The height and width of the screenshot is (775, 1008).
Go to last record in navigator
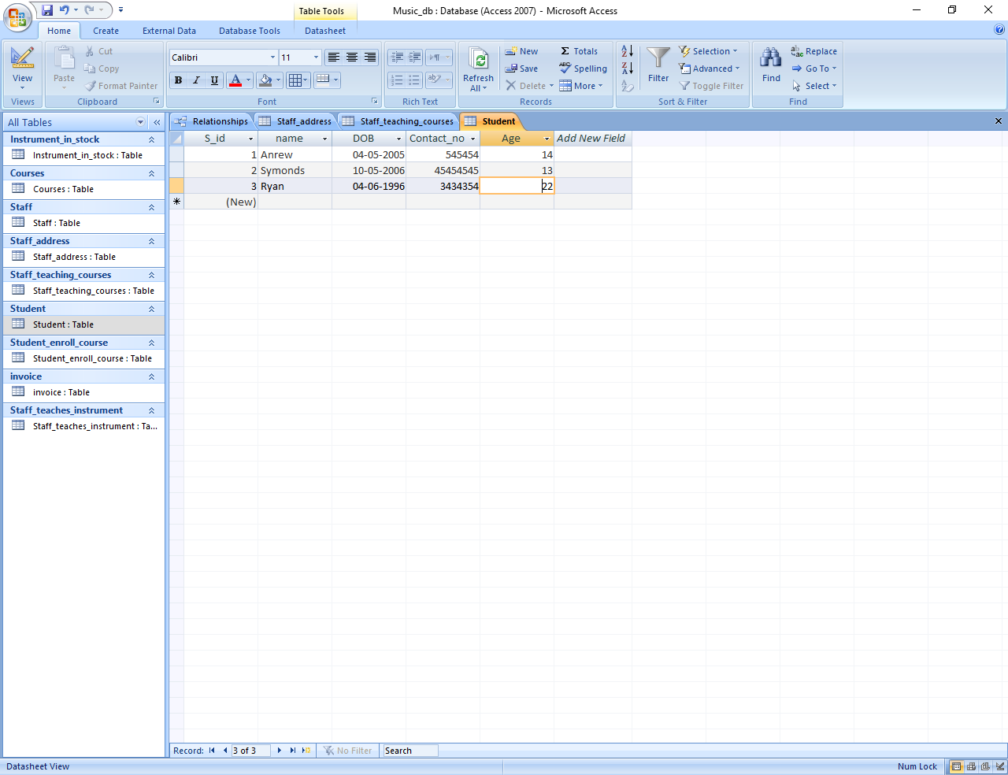(293, 751)
